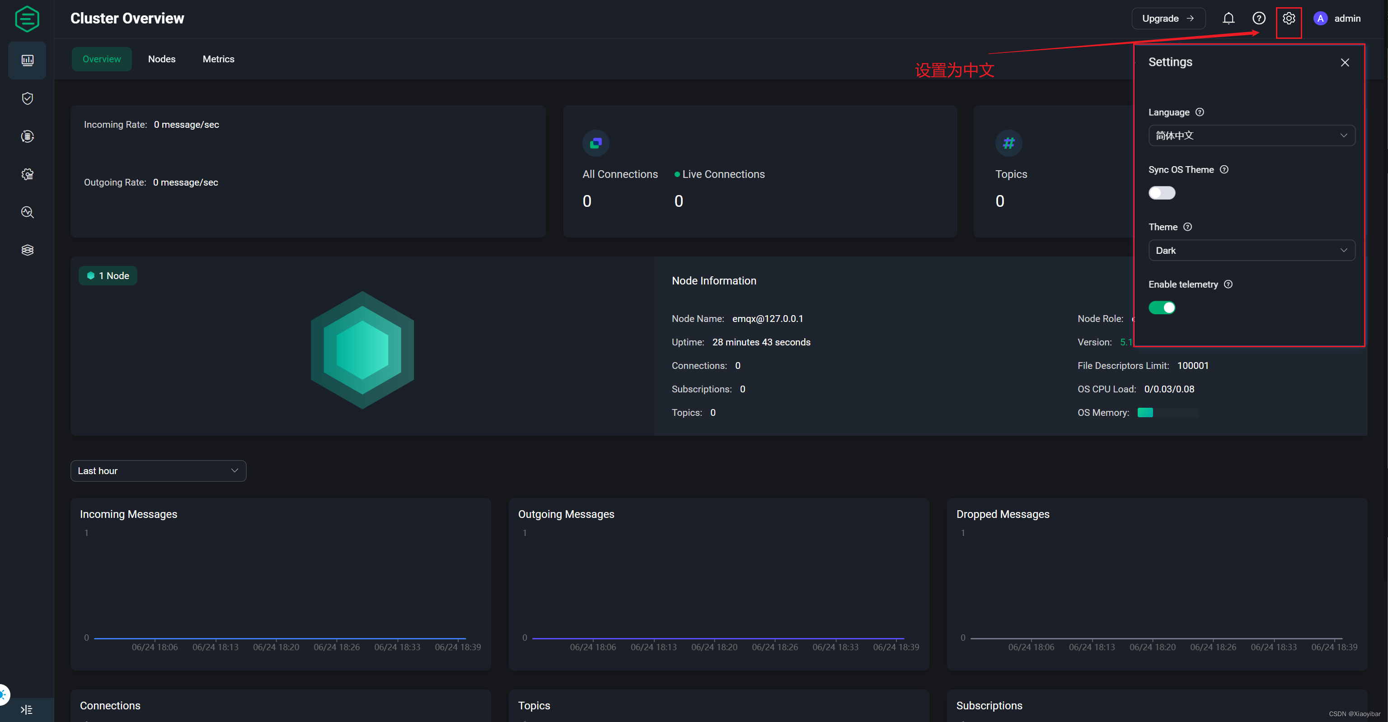Open the access control shield icon

(x=27, y=98)
